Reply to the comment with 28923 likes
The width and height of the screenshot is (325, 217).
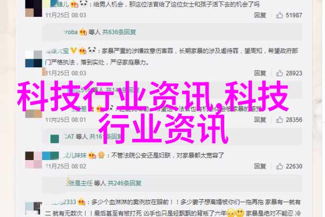260,73
